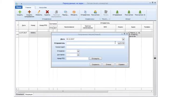Screen dimensions: 172x97
Task: Click the Справка button
Action: [x=121, y=64]
